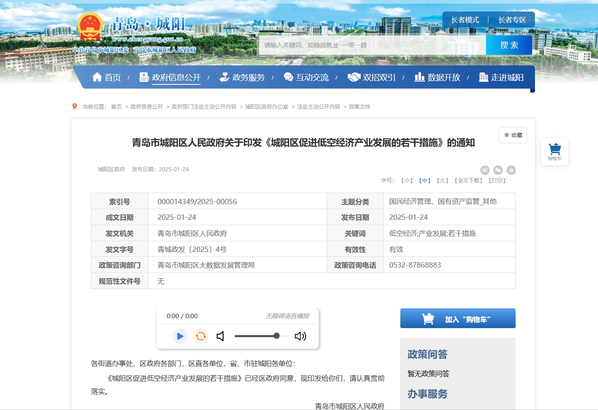Click the star favorite share icon
The image size is (598, 410).
(x=511, y=170)
